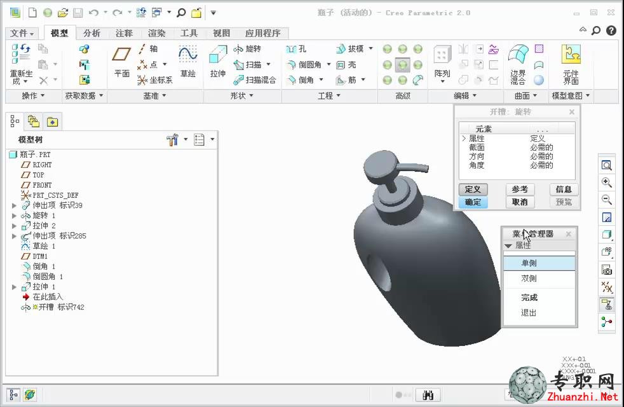Select the Rib (筋) tool
Image resolution: width=624 pixels, height=407 pixels.
(346, 80)
